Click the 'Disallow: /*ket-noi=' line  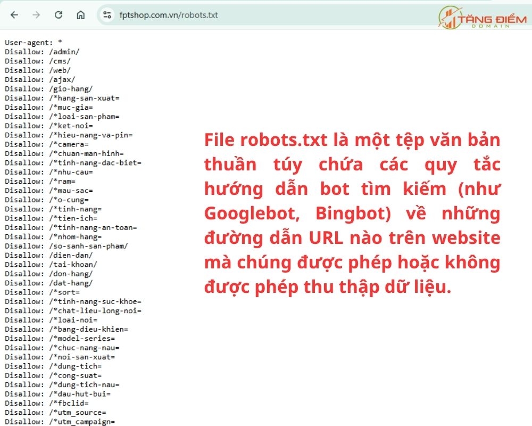(48, 126)
